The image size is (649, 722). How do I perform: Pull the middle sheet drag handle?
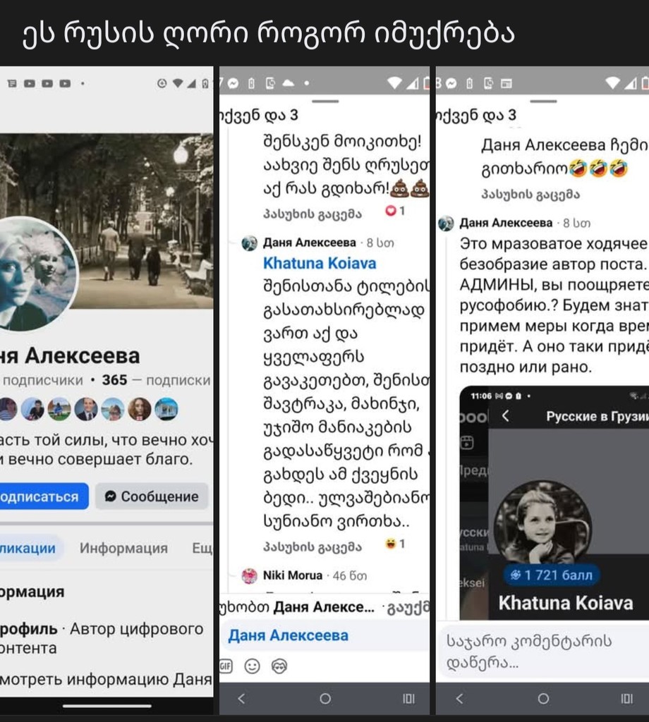[x=325, y=101]
